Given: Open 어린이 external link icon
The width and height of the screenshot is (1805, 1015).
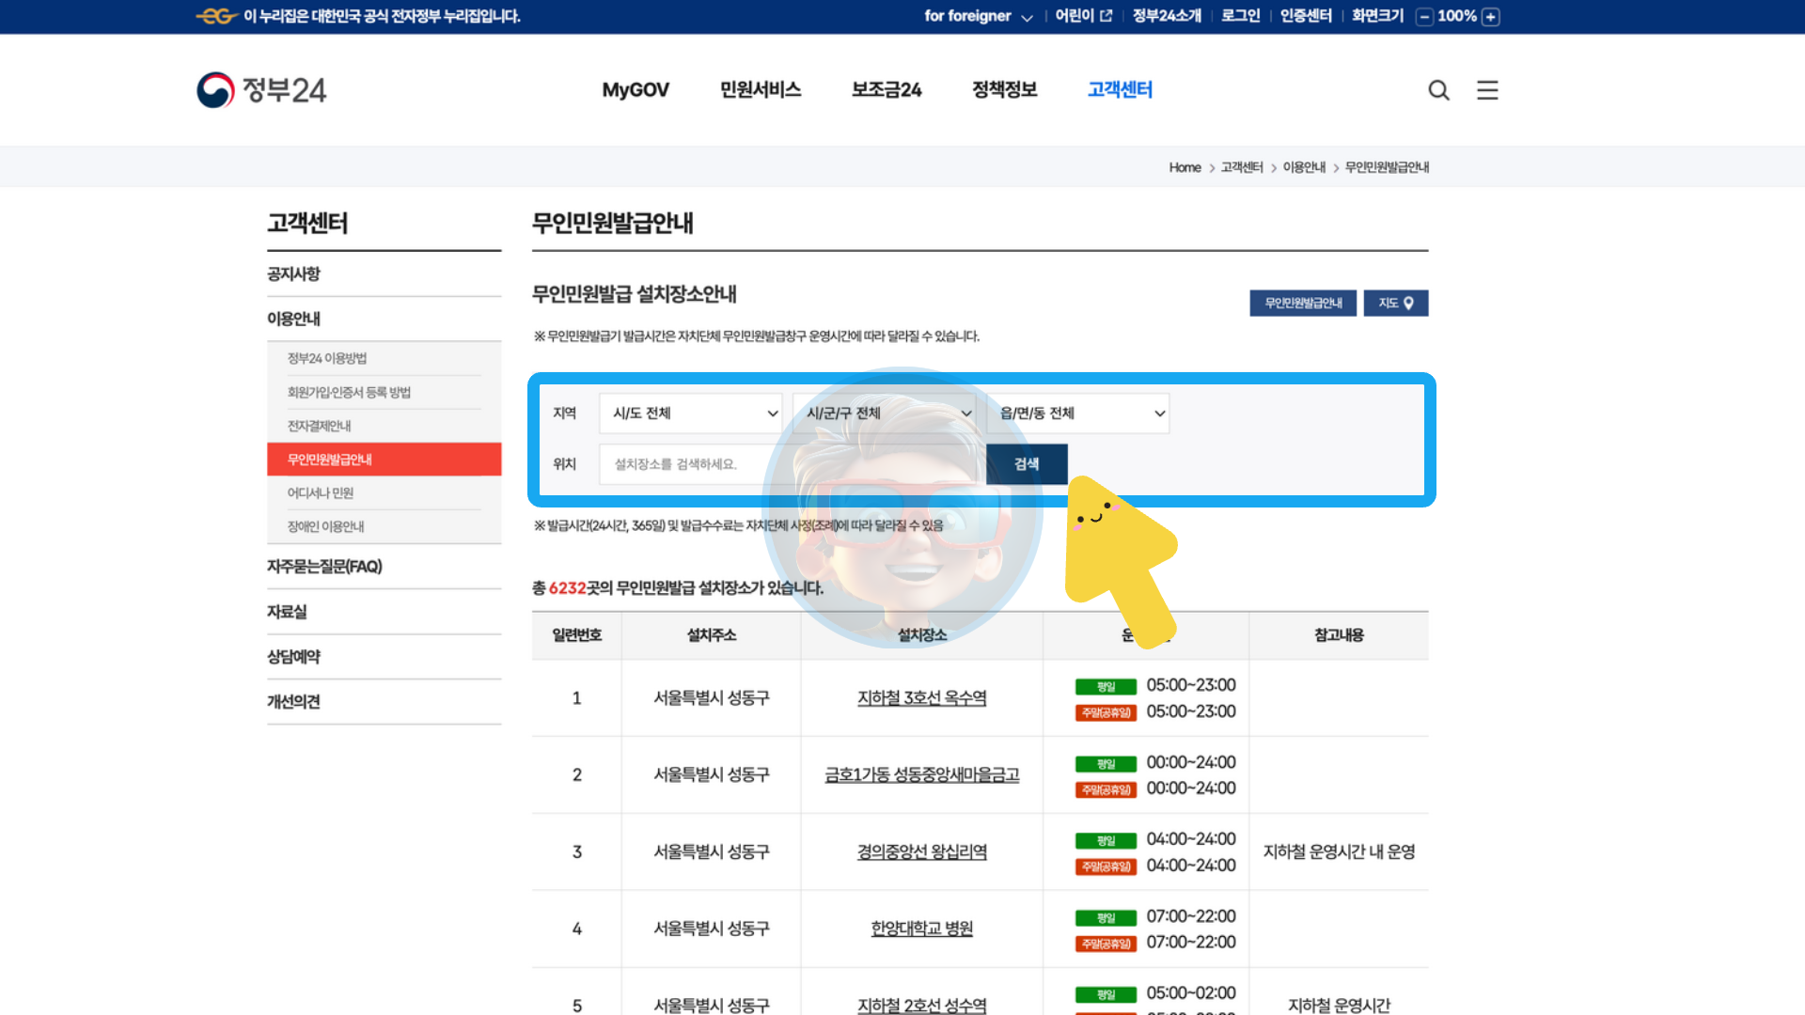Looking at the screenshot, I should 1106,16.
